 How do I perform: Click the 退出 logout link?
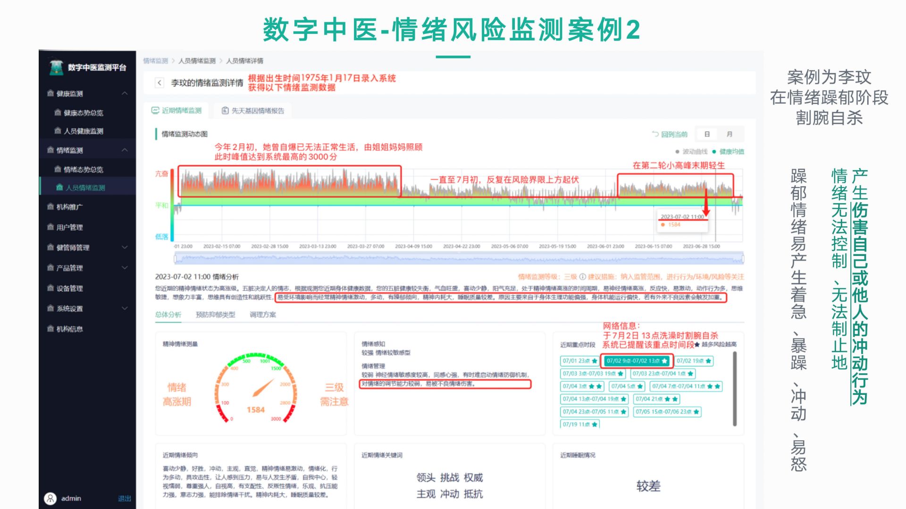point(124,498)
